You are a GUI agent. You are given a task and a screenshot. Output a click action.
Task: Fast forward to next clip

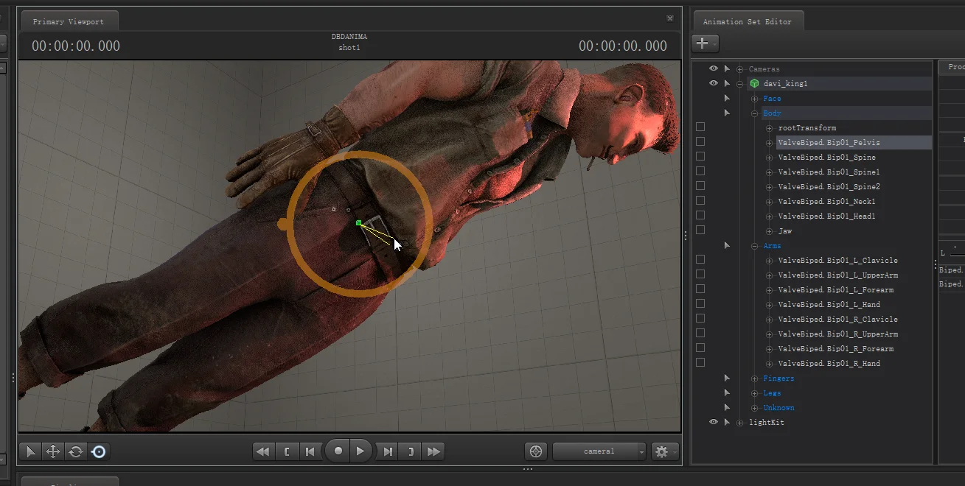point(434,451)
